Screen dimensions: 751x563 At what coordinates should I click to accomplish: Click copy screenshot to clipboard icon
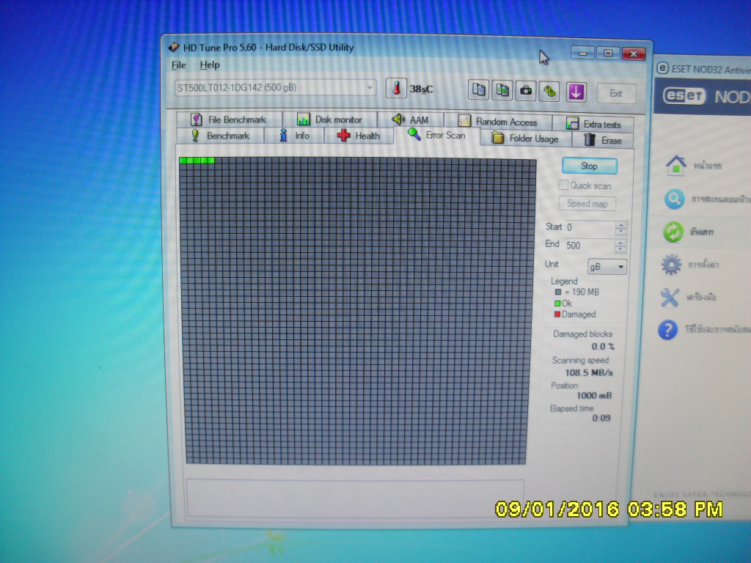point(502,90)
